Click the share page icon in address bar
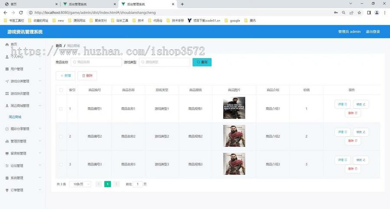 pyautogui.click(x=351, y=13)
